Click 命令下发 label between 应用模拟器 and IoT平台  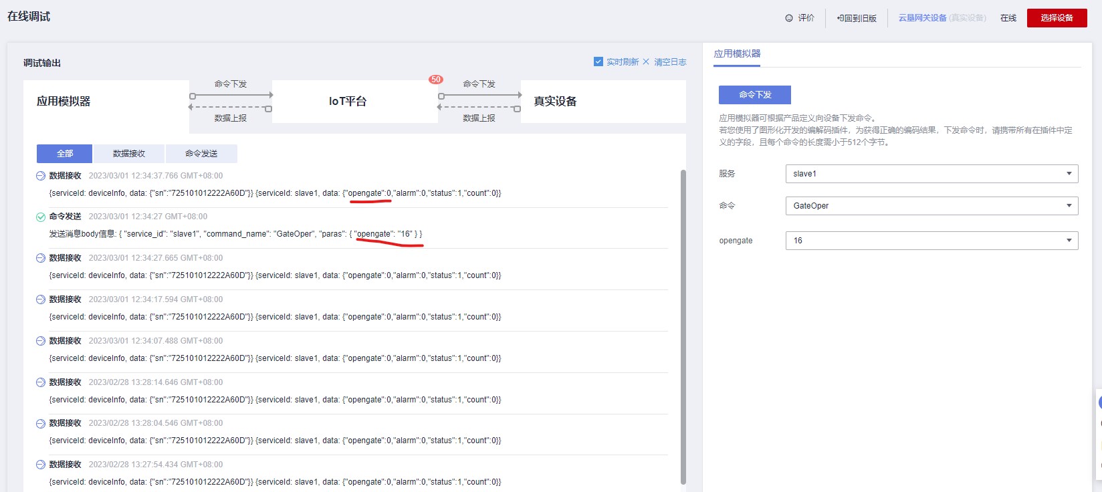coord(231,84)
